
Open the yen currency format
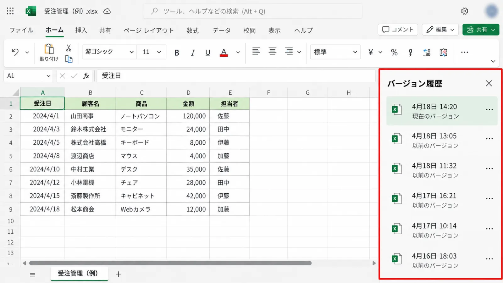pyautogui.click(x=371, y=52)
